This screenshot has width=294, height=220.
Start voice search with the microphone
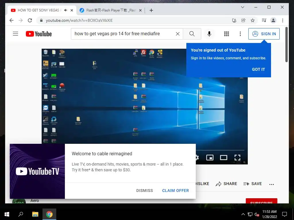[209, 34]
